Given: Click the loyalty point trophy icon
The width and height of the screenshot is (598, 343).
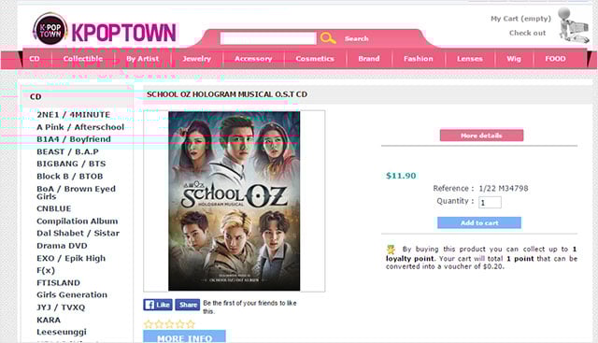Looking at the screenshot, I should [x=391, y=250].
